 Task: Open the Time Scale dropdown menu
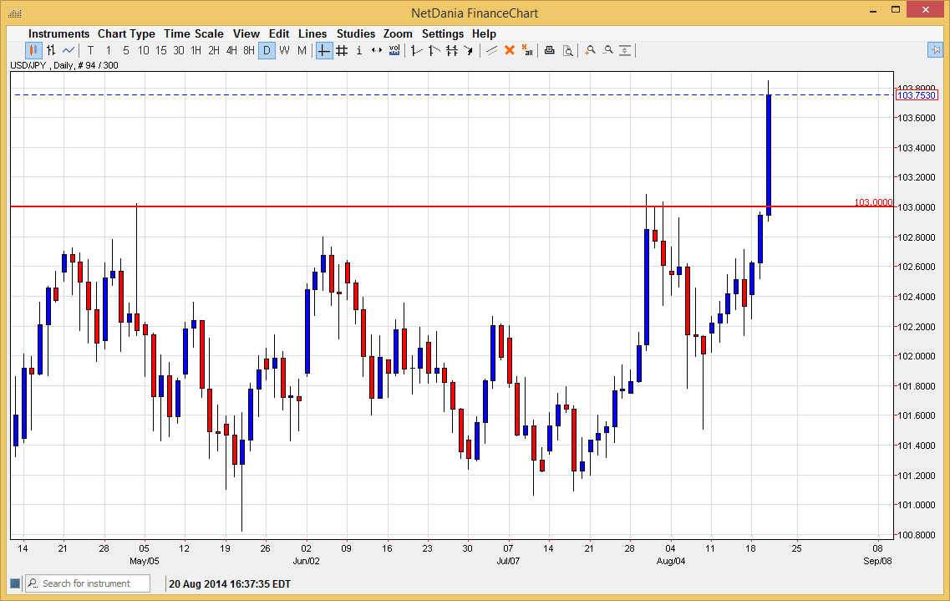click(194, 33)
